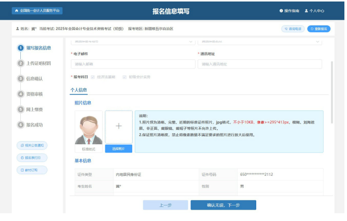Click 确认无误，下一步 button
Image resolution: width=347 pixels, height=221 pixels.
tap(223, 205)
